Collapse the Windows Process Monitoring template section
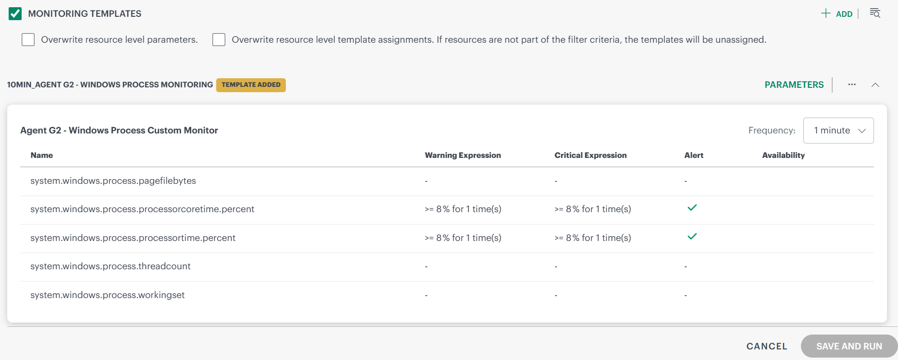 [875, 85]
